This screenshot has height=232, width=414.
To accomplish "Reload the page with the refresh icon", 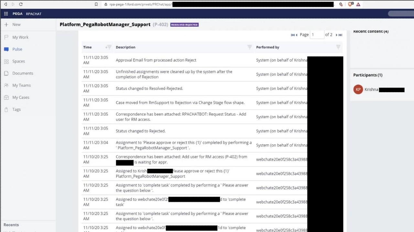I will (x=21, y=4).
